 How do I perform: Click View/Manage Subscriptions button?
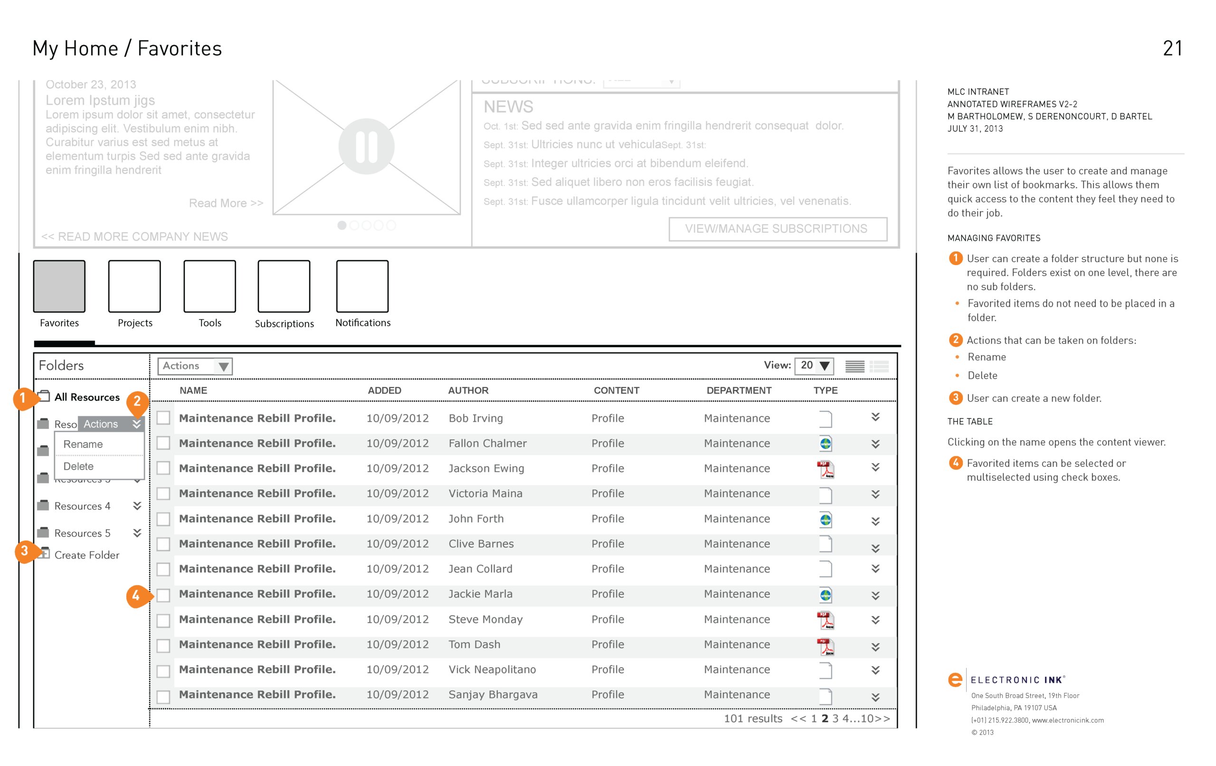pos(777,229)
